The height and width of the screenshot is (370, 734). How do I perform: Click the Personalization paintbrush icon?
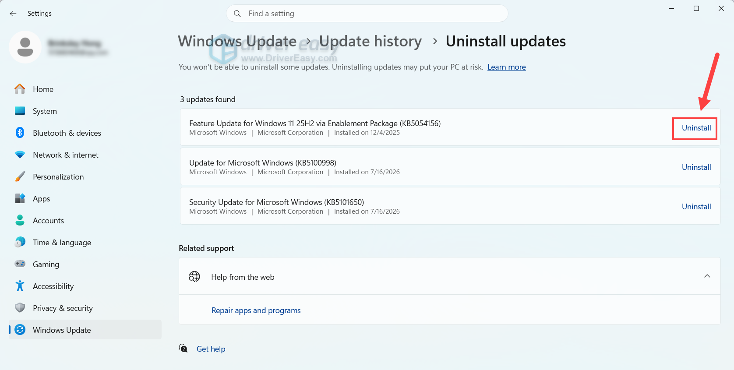[20, 176]
